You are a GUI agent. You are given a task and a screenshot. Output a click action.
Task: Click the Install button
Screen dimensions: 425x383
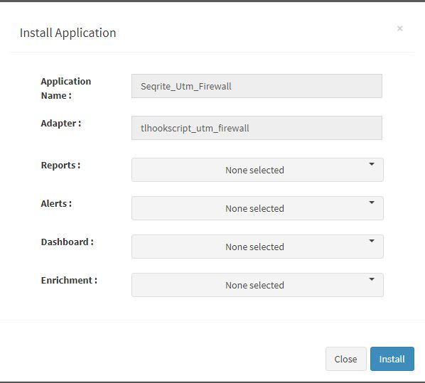(x=392, y=359)
